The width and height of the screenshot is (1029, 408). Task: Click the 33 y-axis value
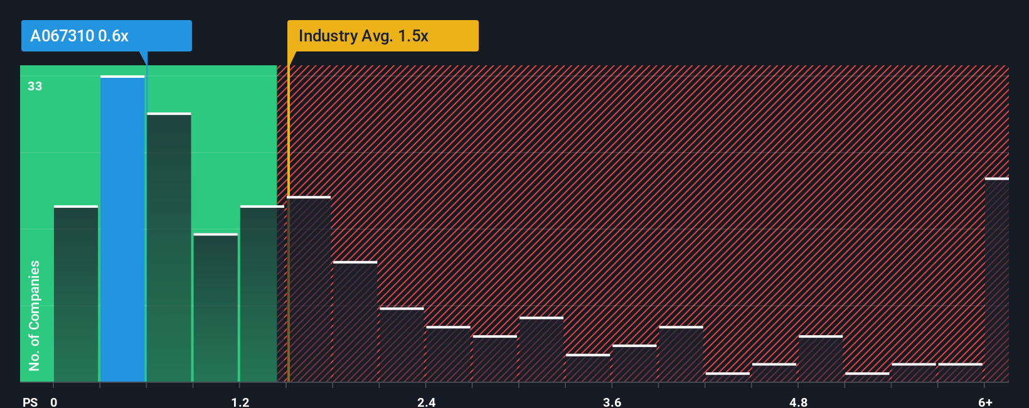coord(35,87)
